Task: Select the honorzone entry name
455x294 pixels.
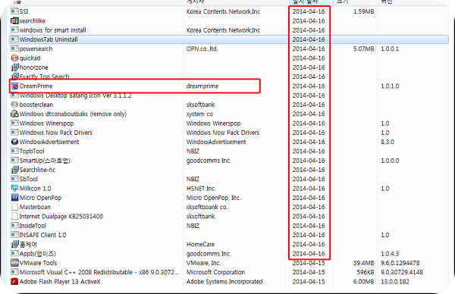Action: pyautogui.click(x=33, y=67)
